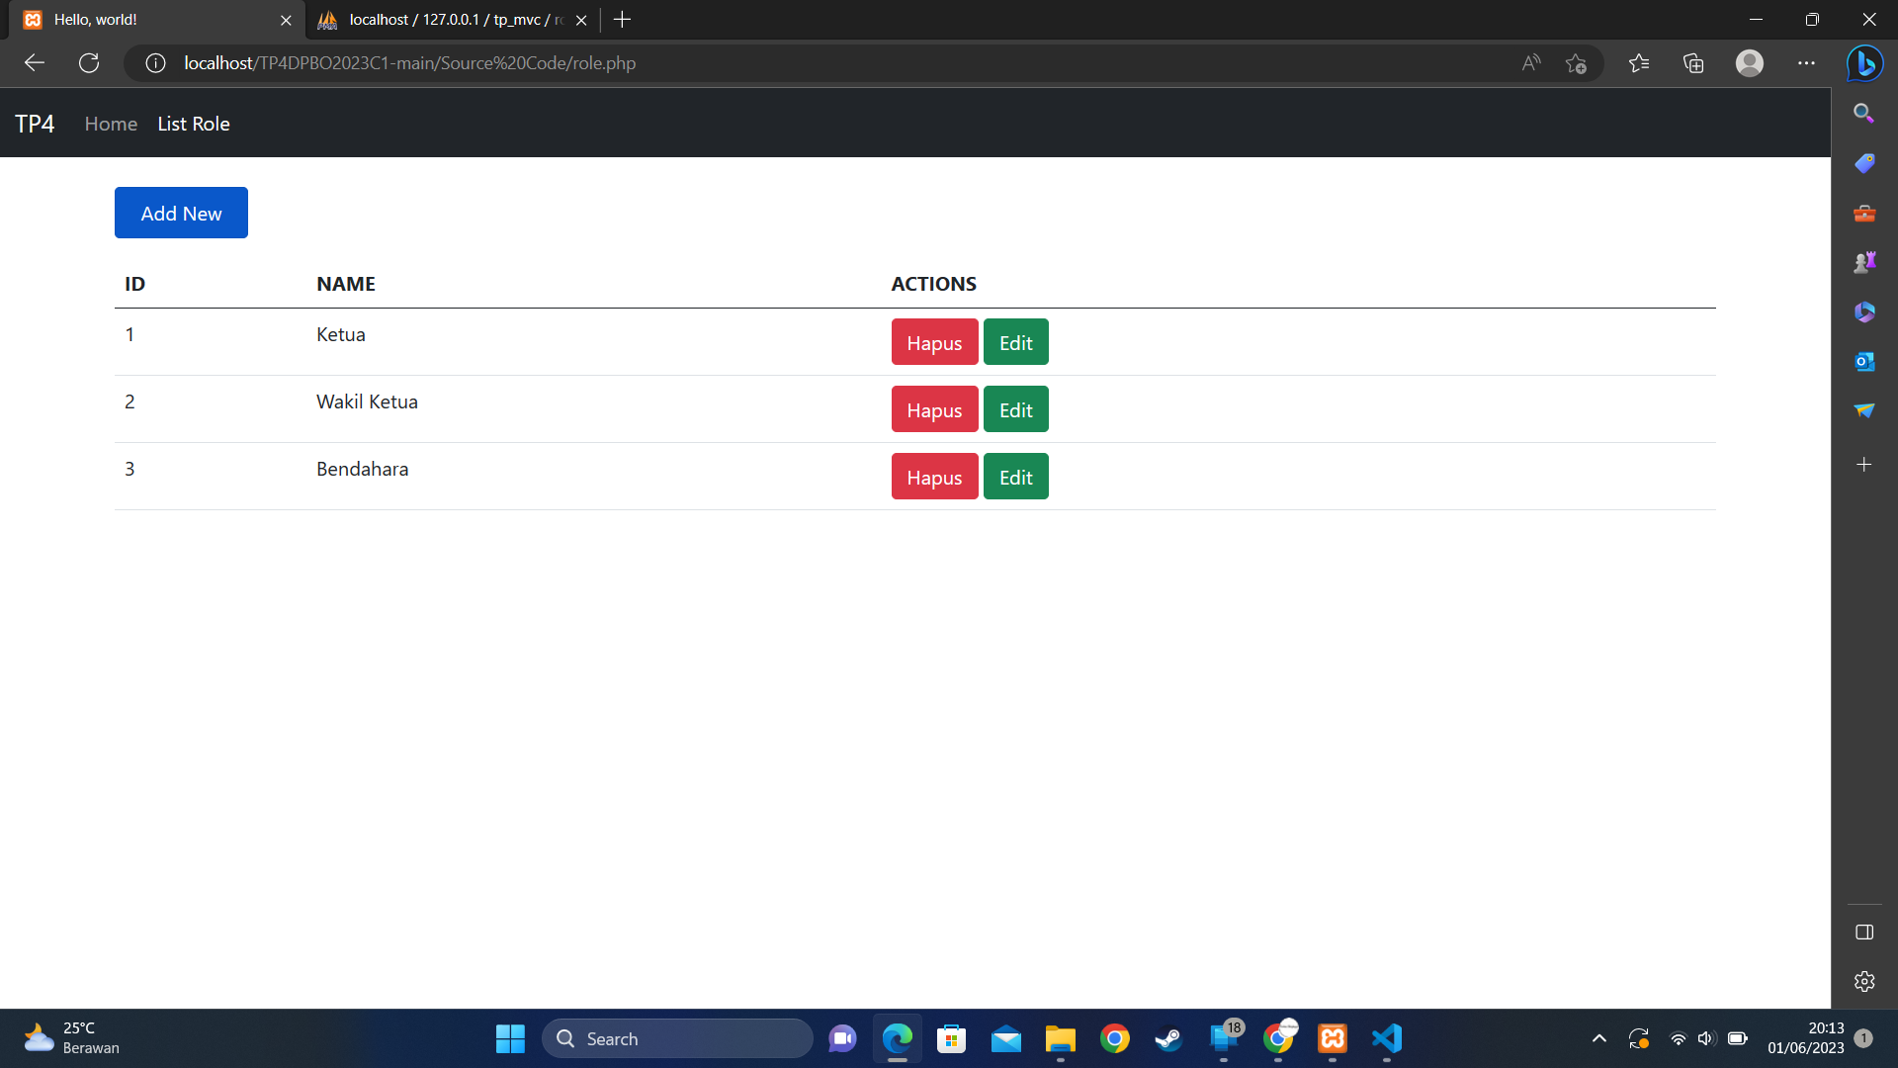This screenshot has width=1898, height=1068.
Task: Open Bing Copilot from the Edge sidebar
Action: point(1864,63)
